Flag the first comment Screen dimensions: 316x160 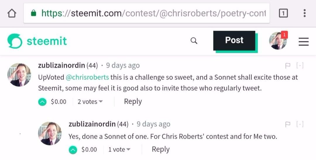[288, 66]
